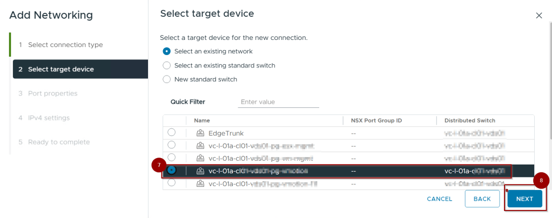The image size is (552, 218).
Task: Choose 'Select an existing standard switch' option
Action: click(167, 65)
